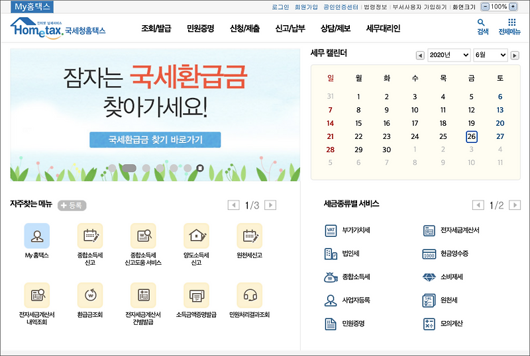Select the third banner slide dot
The height and width of the screenshot is (356, 530).
[146, 168]
